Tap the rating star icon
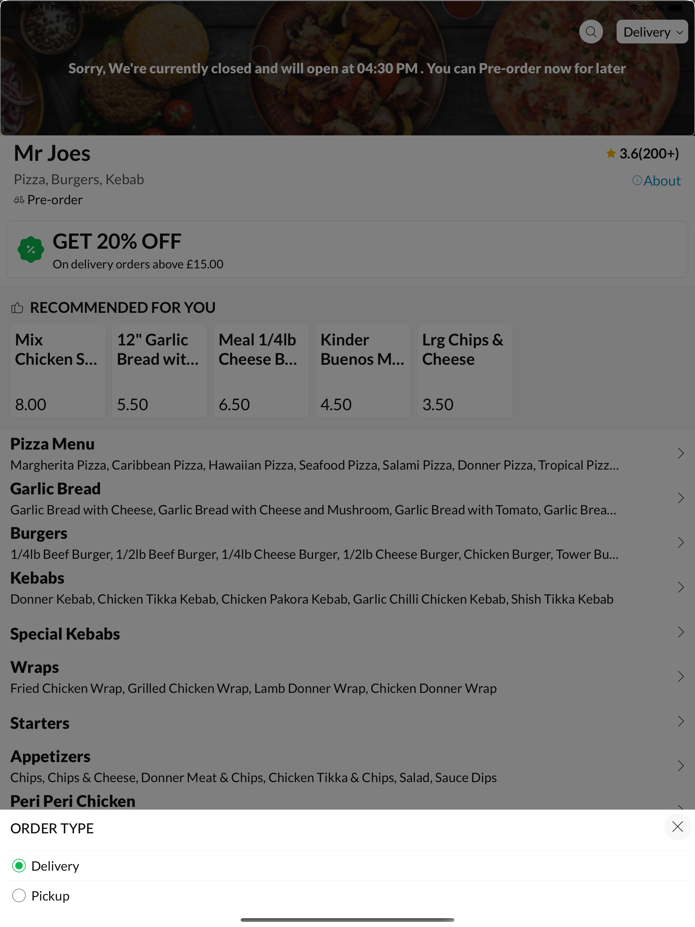Image resolution: width=695 pixels, height=927 pixels. [611, 154]
